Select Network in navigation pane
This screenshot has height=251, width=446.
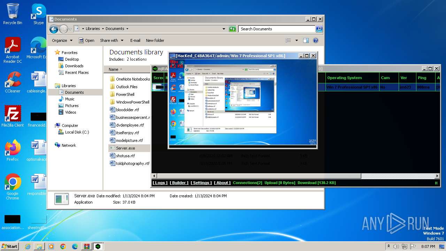(69, 145)
